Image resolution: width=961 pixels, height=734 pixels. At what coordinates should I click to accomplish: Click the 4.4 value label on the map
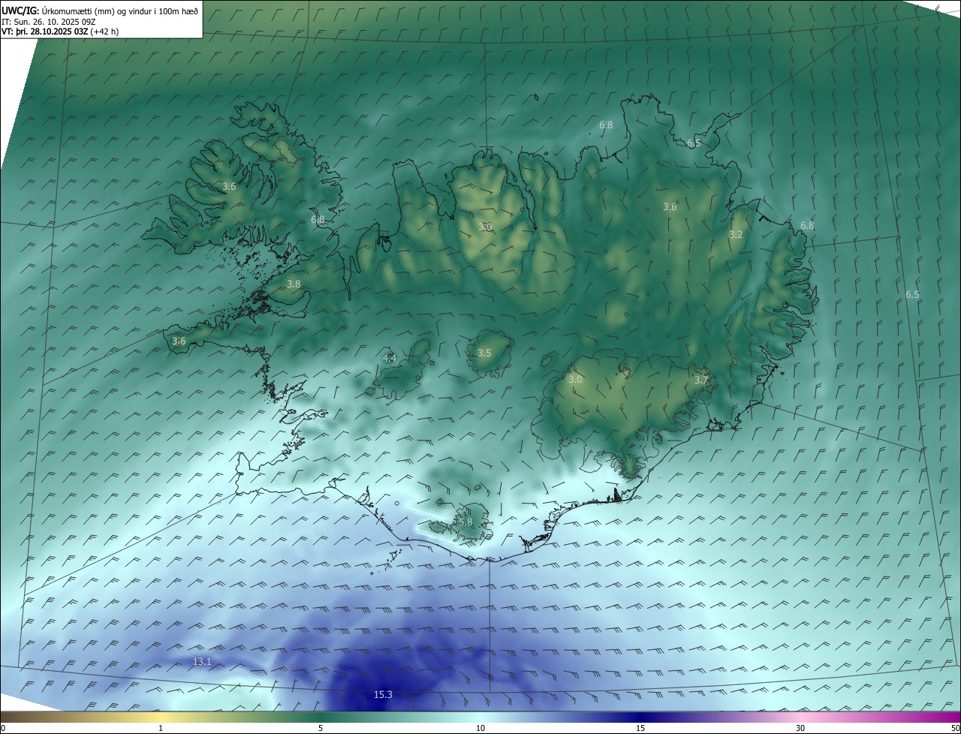click(390, 359)
